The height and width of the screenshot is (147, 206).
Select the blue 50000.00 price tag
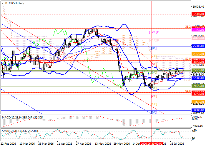(198, 110)
